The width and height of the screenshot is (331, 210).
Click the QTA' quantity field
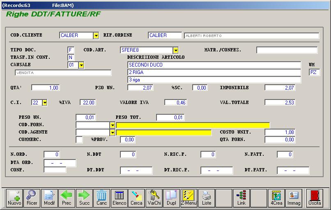pos(46,88)
